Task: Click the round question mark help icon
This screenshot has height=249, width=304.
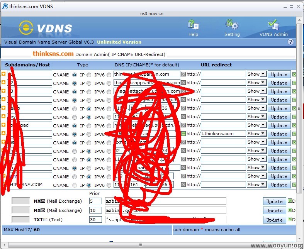Action: [x=290, y=42]
